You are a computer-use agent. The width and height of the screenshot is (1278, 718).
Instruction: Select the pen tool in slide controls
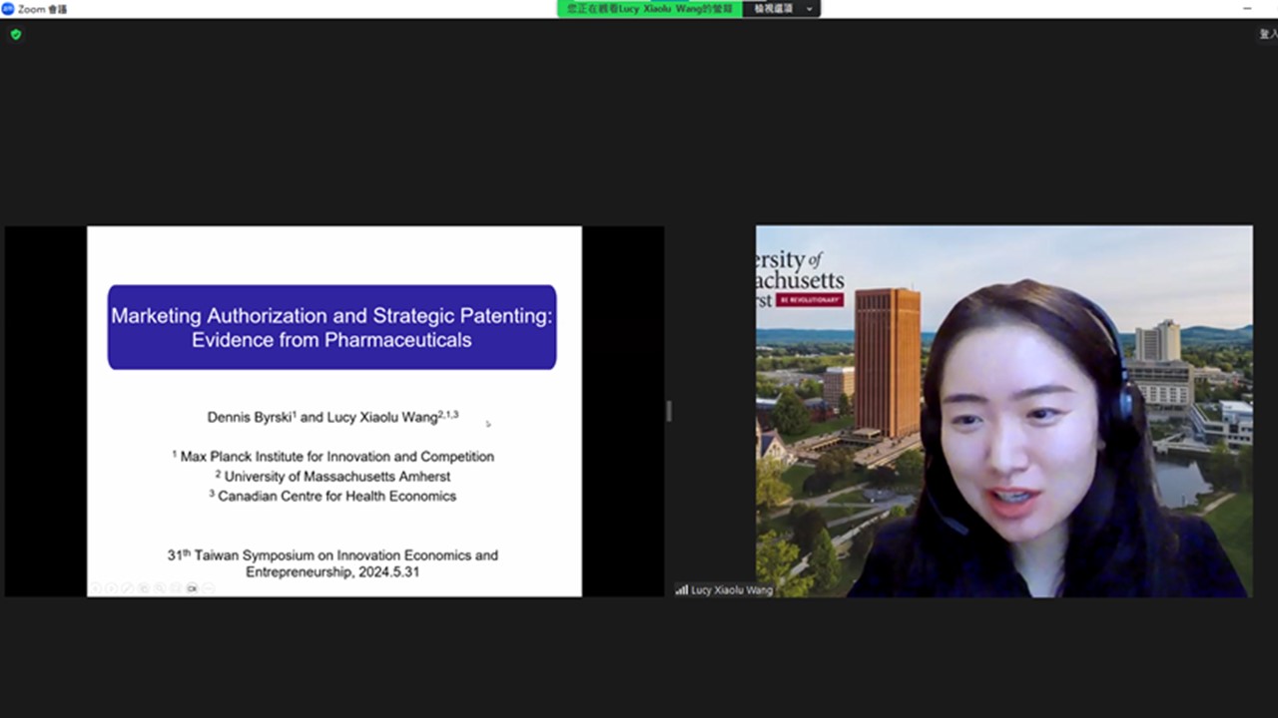pyautogui.click(x=127, y=588)
